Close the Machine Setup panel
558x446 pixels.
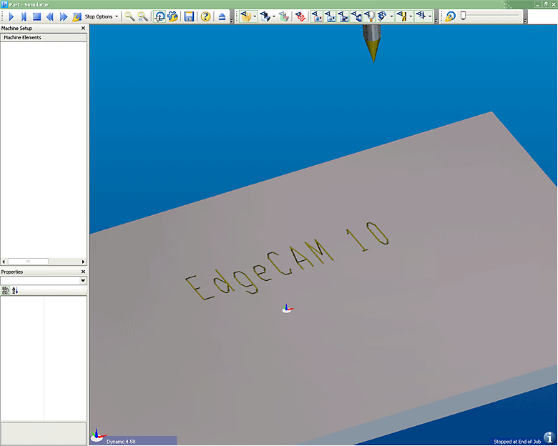[83, 28]
